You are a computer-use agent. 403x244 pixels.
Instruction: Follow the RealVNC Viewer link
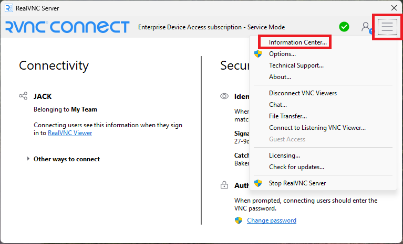click(x=70, y=133)
